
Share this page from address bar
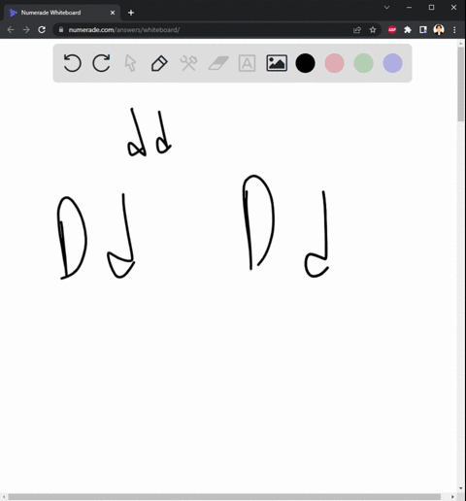click(357, 30)
